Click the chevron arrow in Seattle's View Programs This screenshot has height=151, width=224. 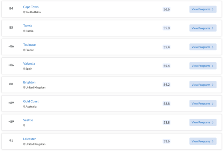[x=212, y=123]
